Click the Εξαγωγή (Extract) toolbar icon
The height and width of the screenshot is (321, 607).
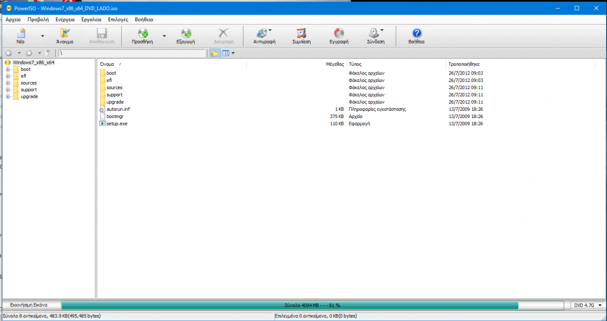(186, 33)
